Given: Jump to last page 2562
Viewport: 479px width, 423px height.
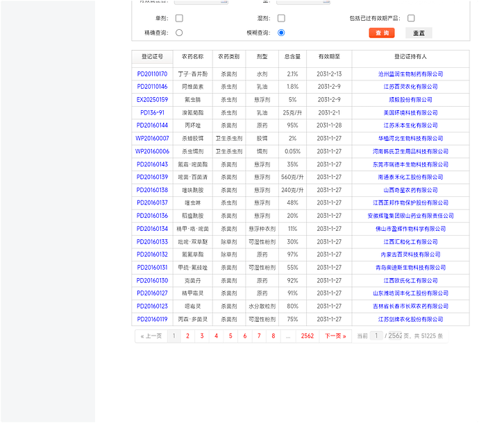Looking at the screenshot, I should click(x=308, y=336).
